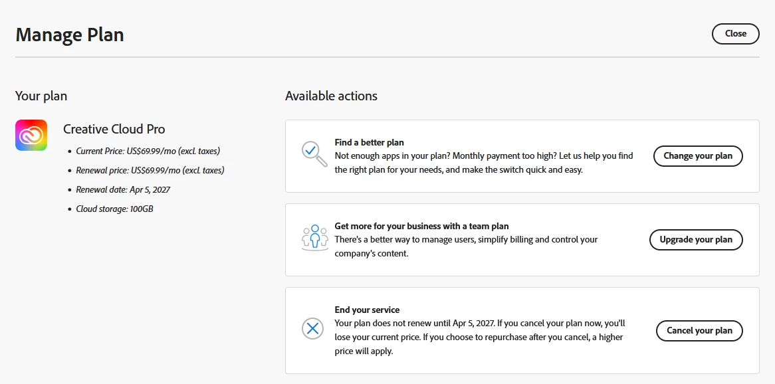Viewport: 775px width, 384px height.
Task: Click the Find a better plan heading
Action: tap(369, 142)
